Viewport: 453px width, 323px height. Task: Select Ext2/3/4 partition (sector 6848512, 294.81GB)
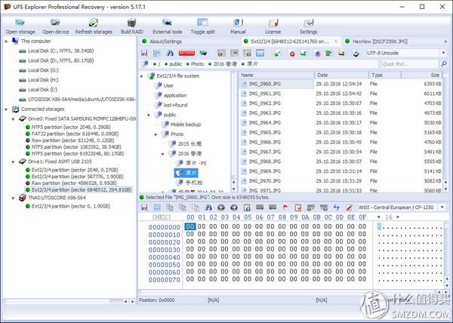coord(79,189)
